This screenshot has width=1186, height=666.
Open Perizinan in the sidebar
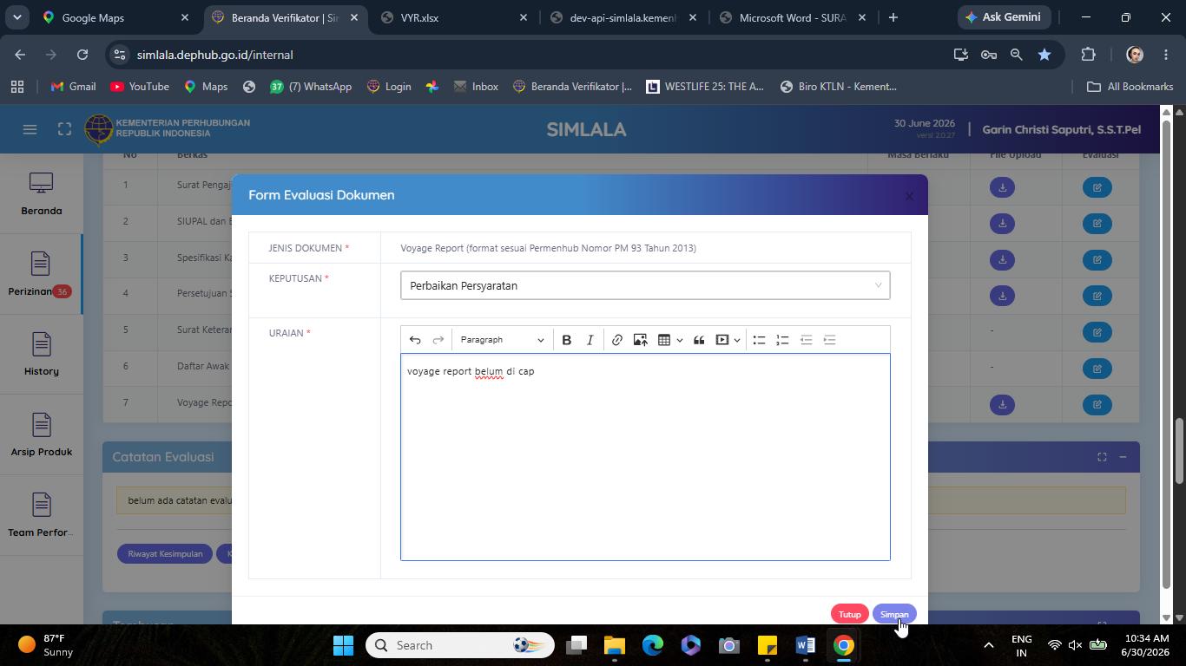[x=41, y=275]
